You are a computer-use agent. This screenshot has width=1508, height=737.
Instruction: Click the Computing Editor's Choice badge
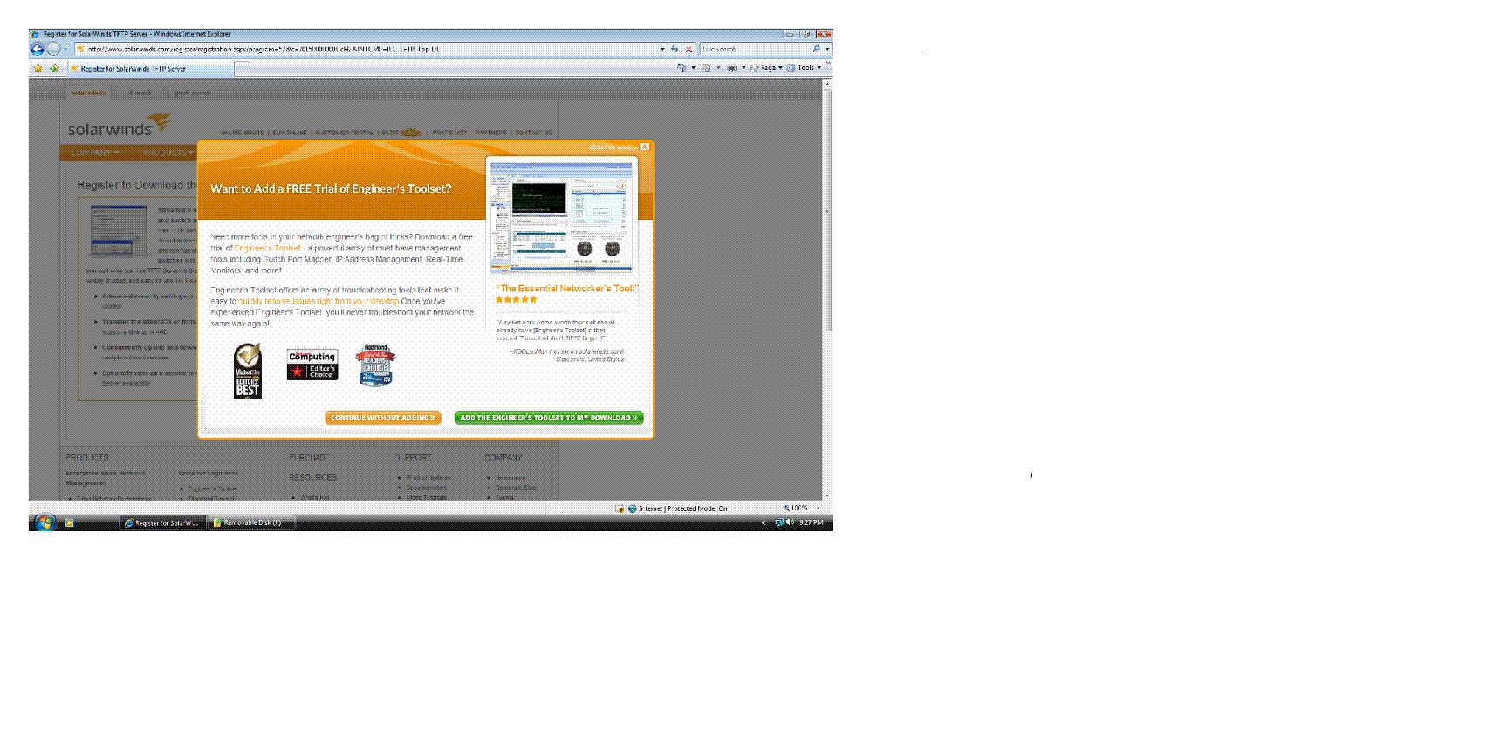click(x=312, y=365)
